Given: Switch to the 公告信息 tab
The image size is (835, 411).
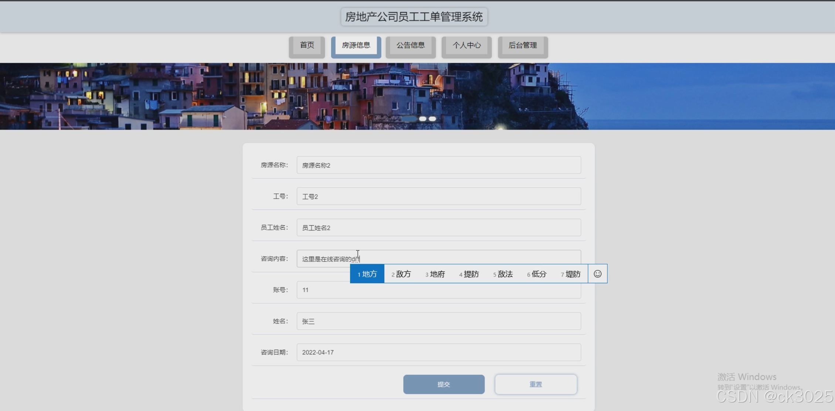Looking at the screenshot, I should (410, 45).
